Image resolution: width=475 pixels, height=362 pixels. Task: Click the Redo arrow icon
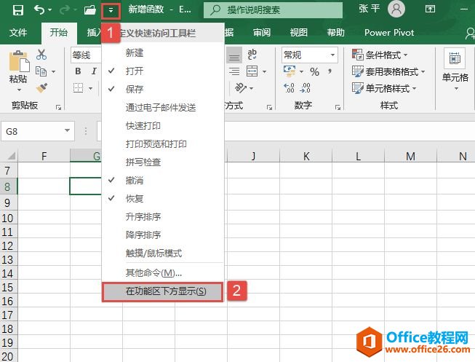[x=64, y=10]
